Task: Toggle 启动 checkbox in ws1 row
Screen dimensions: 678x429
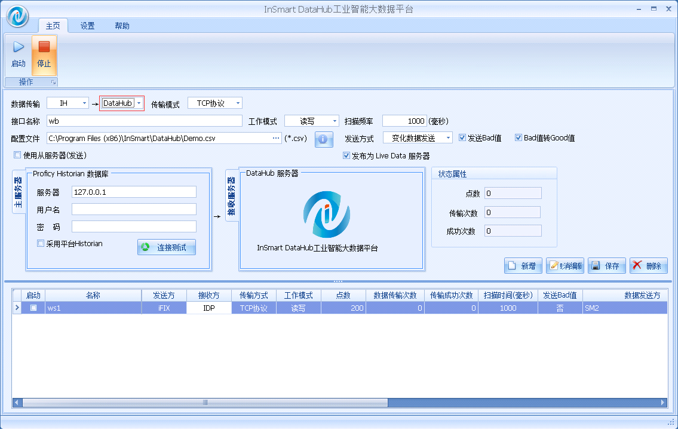Action: pyautogui.click(x=33, y=308)
